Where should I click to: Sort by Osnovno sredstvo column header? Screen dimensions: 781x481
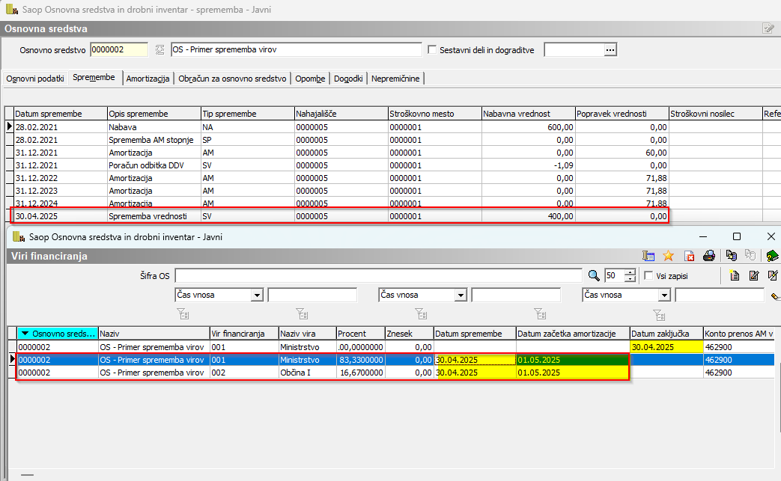point(57,333)
